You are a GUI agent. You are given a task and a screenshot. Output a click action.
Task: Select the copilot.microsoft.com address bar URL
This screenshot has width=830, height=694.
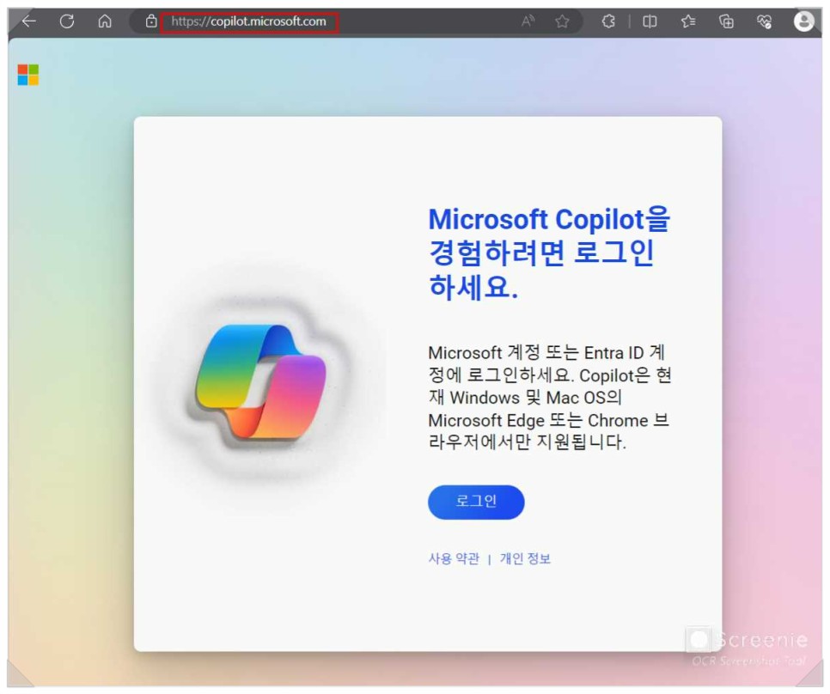249,21
